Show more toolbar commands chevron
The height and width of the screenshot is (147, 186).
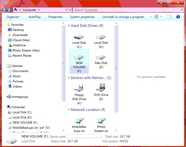click(150, 17)
